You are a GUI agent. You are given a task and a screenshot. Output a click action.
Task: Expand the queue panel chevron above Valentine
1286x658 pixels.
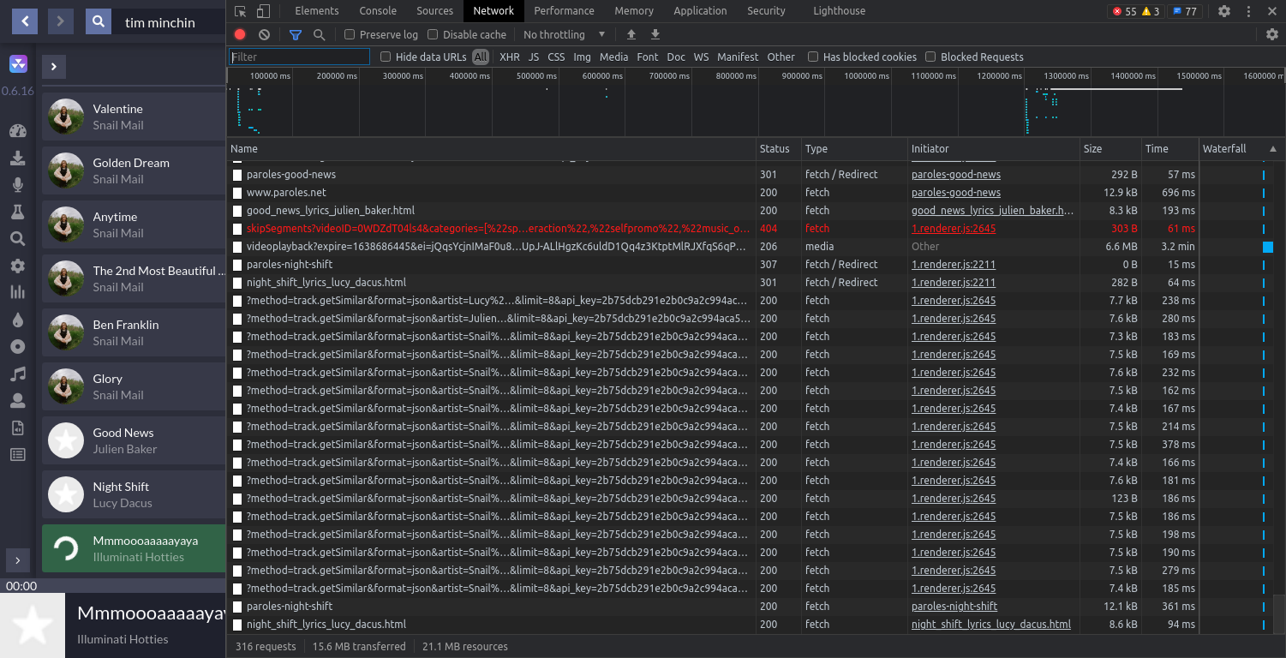[x=53, y=67]
